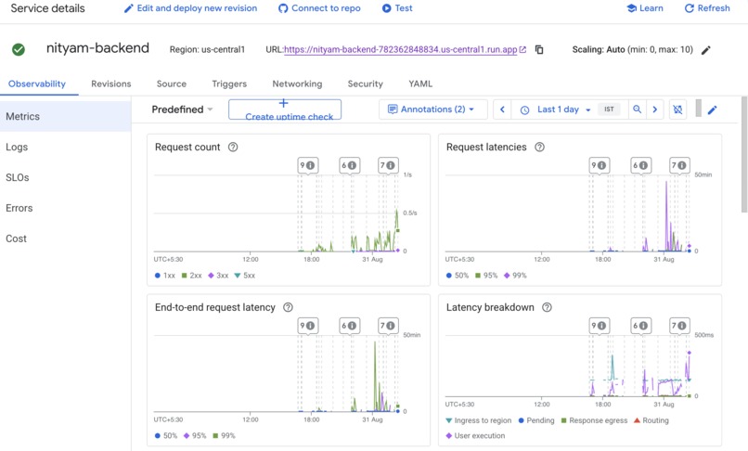
Task: Toggle 5xx series in Request count legend
Action: pyautogui.click(x=245, y=276)
